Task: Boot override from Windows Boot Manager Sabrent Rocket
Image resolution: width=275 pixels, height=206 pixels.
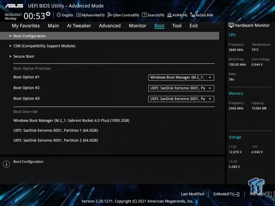Action: coord(71,120)
